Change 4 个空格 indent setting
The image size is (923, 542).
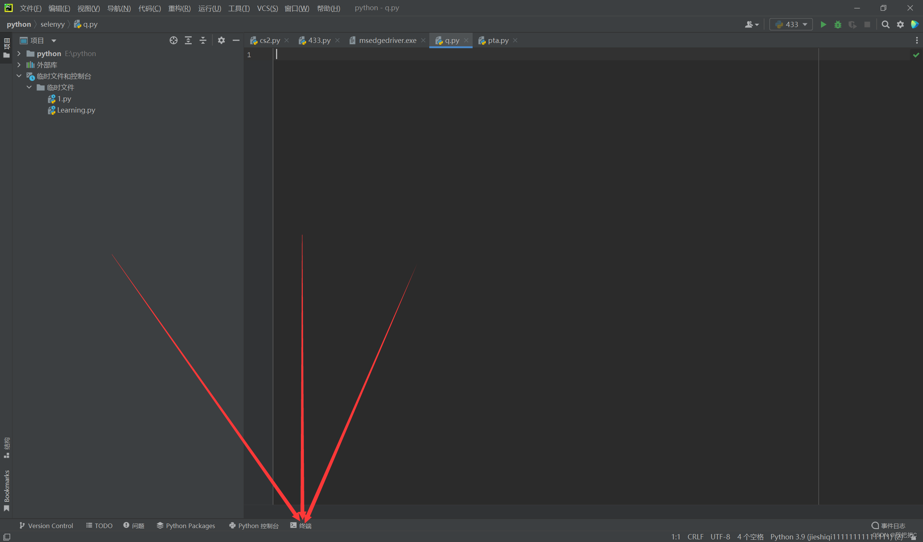[x=750, y=537]
